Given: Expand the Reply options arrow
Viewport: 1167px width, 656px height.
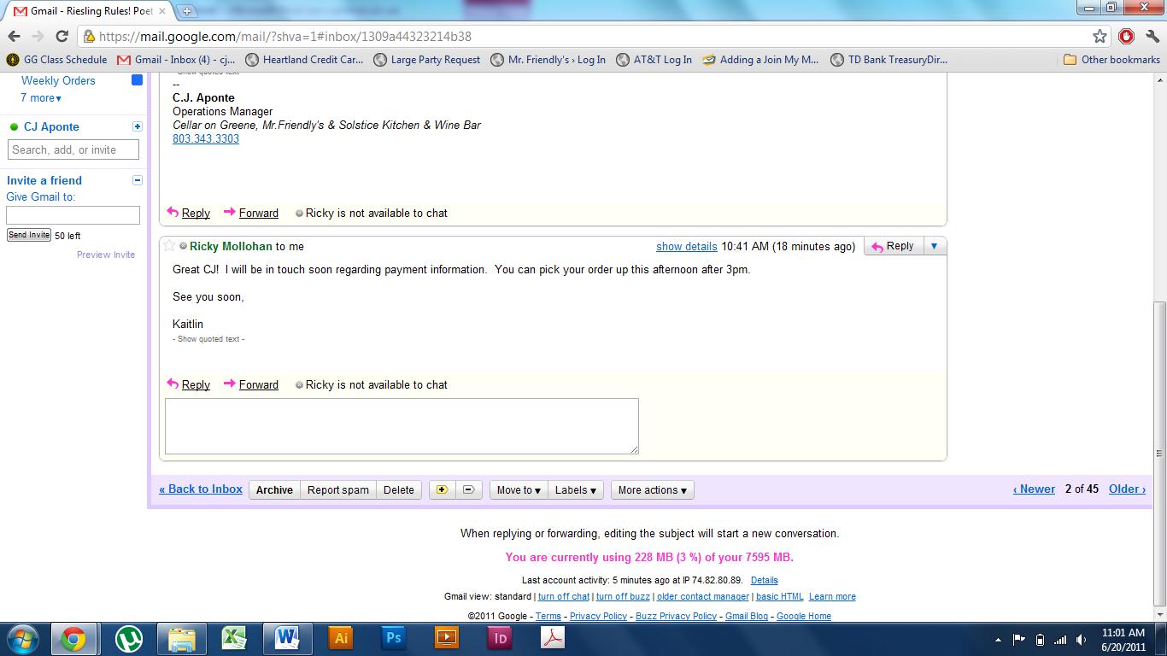Looking at the screenshot, I should [934, 246].
